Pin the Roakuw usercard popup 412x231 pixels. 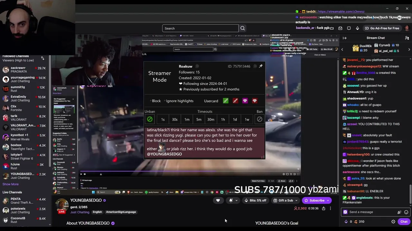tap(261, 66)
